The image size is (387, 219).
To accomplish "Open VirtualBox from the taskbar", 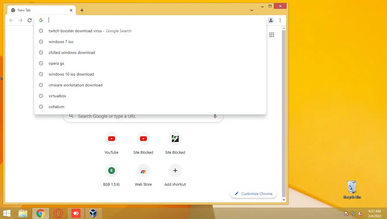I will pyautogui.click(x=93, y=213).
